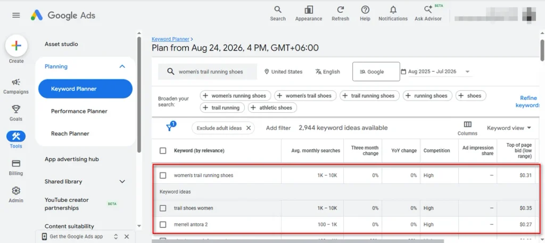The image size is (545, 243).
Task: Sort by Competition column header
Action: click(436, 150)
